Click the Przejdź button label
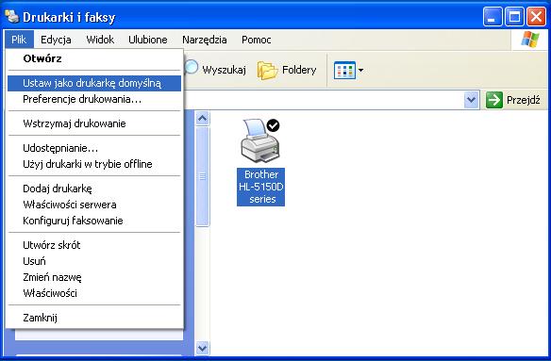The image size is (551, 361). coord(524,101)
